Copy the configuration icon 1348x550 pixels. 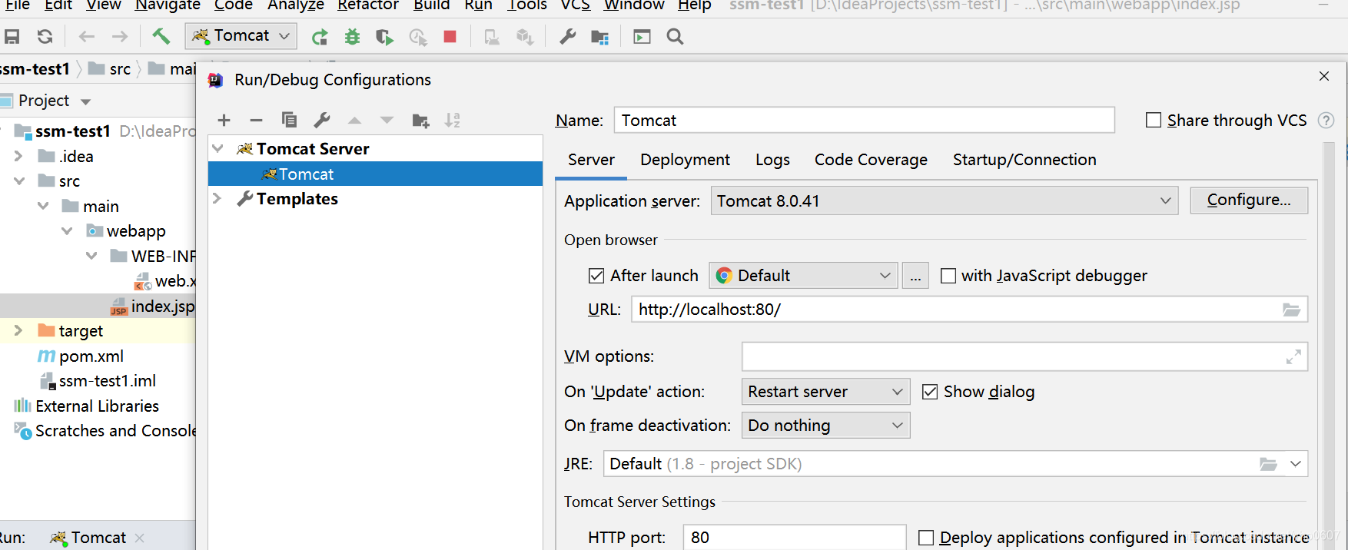pyautogui.click(x=289, y=120)
